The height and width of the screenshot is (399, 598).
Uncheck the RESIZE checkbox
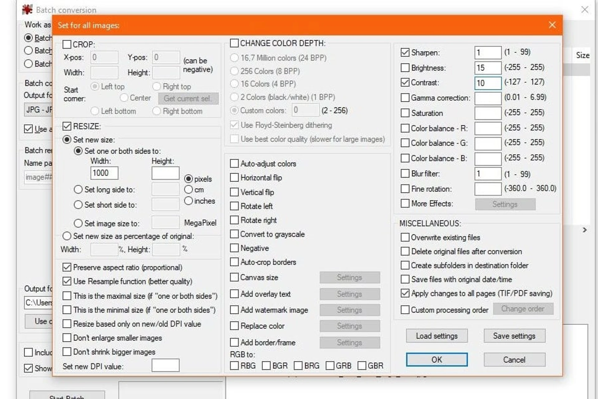(67, 126)
